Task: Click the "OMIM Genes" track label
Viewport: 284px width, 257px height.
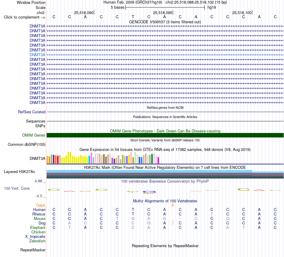Action: [34, 135]
